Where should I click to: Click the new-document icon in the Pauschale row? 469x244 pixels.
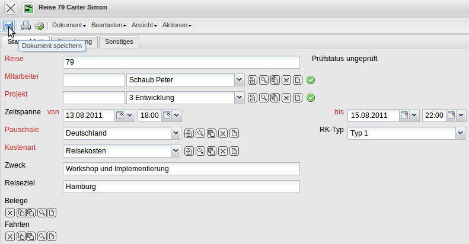coord(234,134)
